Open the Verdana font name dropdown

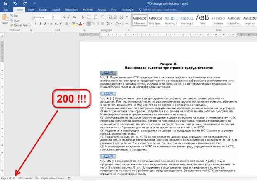click(51, 17)
